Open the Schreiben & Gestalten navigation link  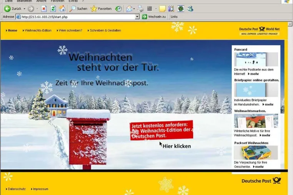coord(104,30)
